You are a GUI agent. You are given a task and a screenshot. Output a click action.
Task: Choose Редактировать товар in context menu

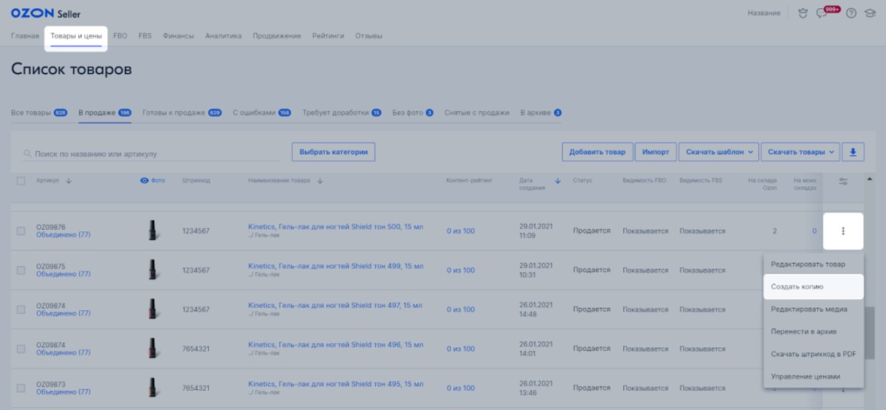[813, 264]
